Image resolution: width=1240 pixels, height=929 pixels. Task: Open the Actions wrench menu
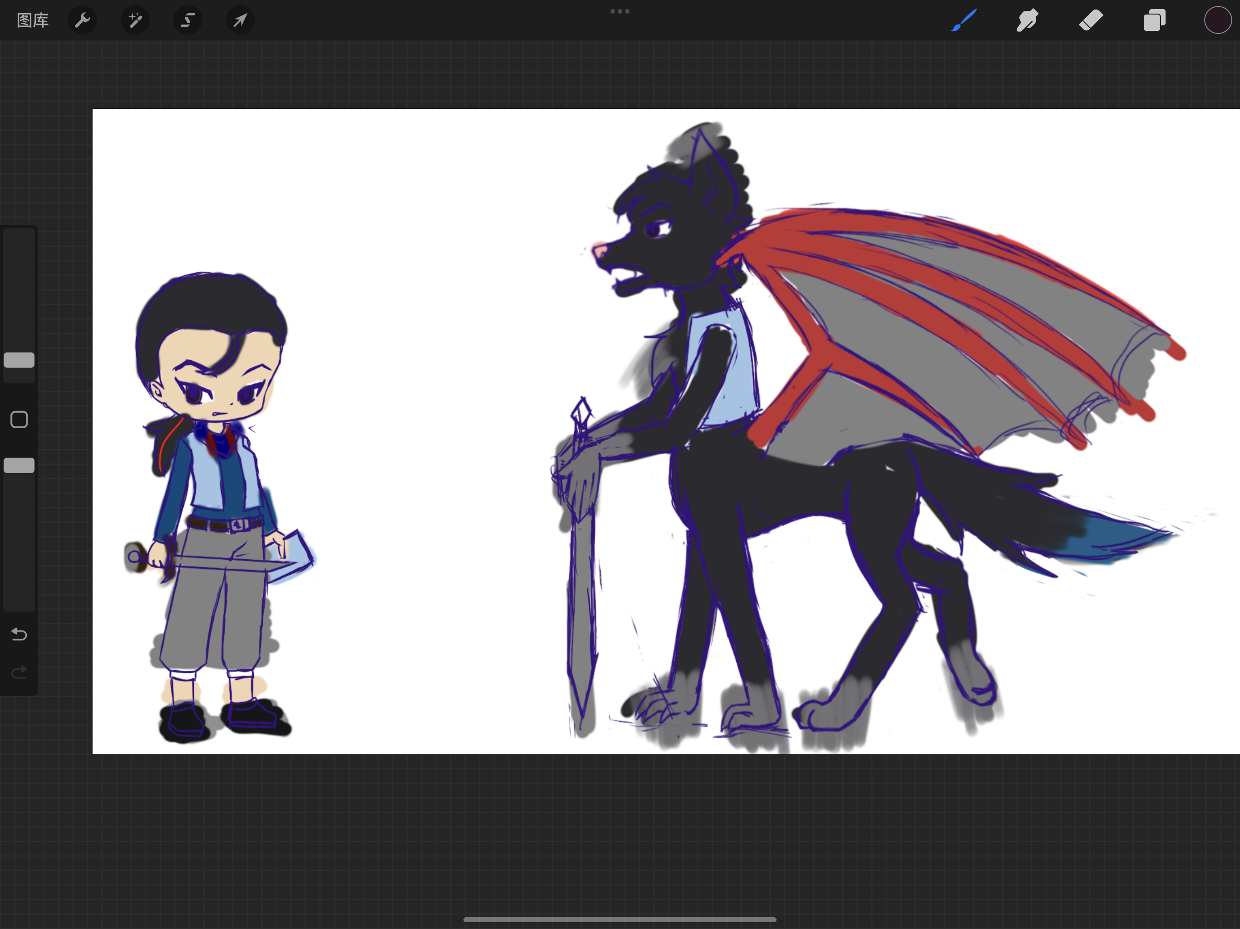coord(83,21)
